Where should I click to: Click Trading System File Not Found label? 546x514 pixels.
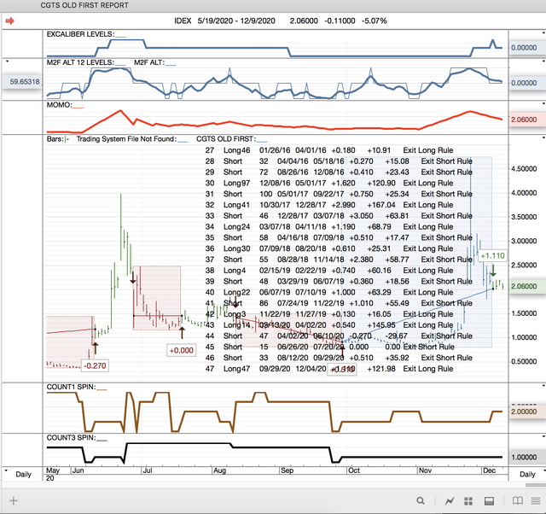(126, 139)
